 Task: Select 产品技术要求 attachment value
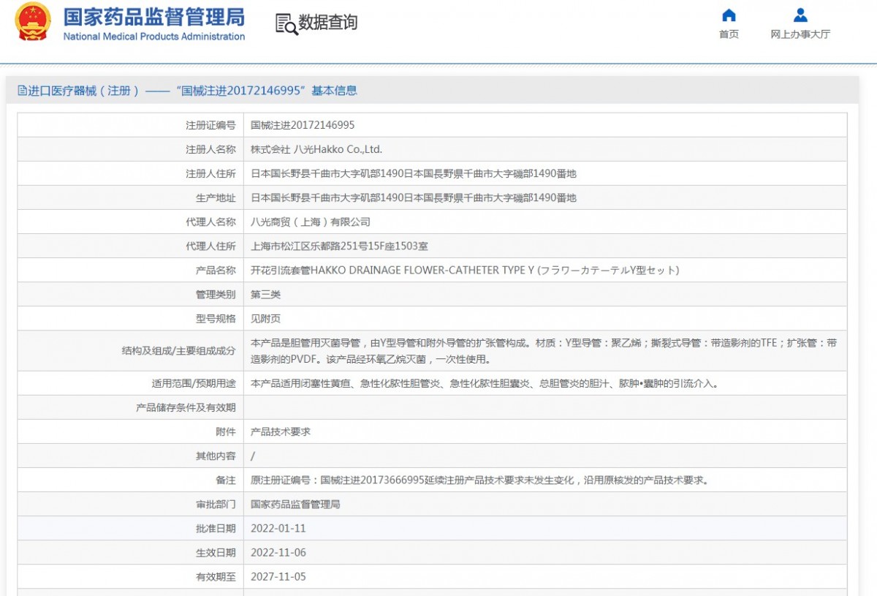tap(281, 431)
